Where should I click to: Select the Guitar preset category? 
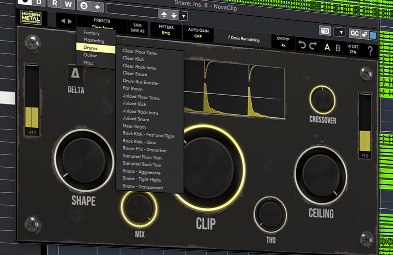(x=90, y=55)
